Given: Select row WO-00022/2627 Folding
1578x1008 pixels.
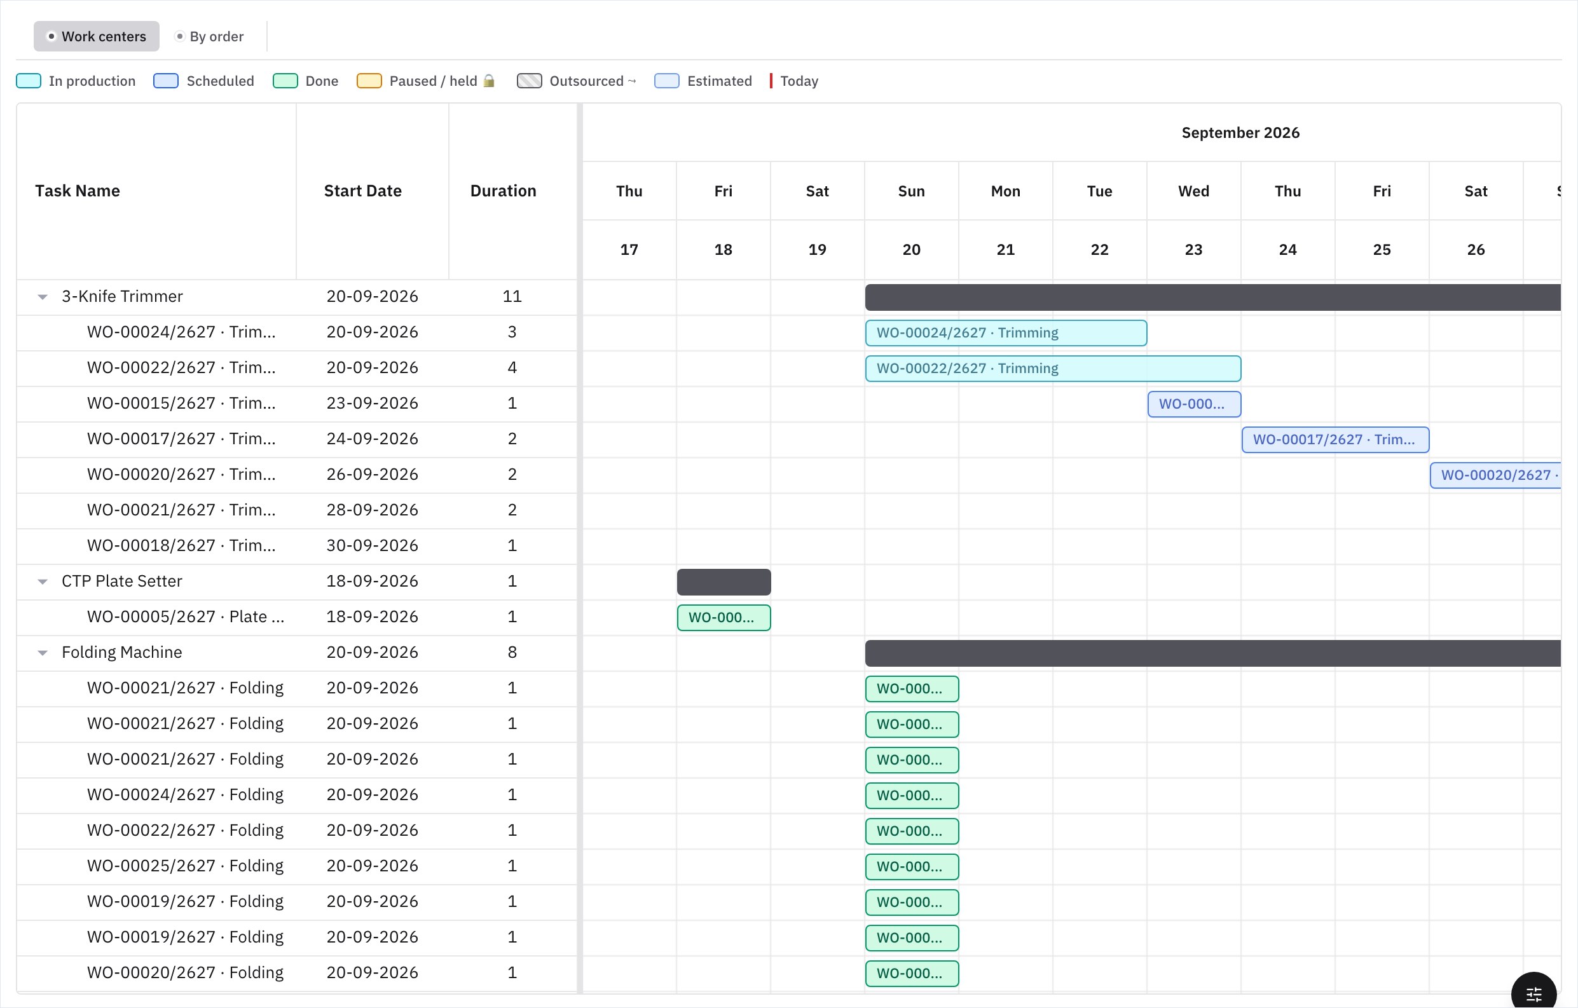Looking at the screenshot, I should (297, 831).
